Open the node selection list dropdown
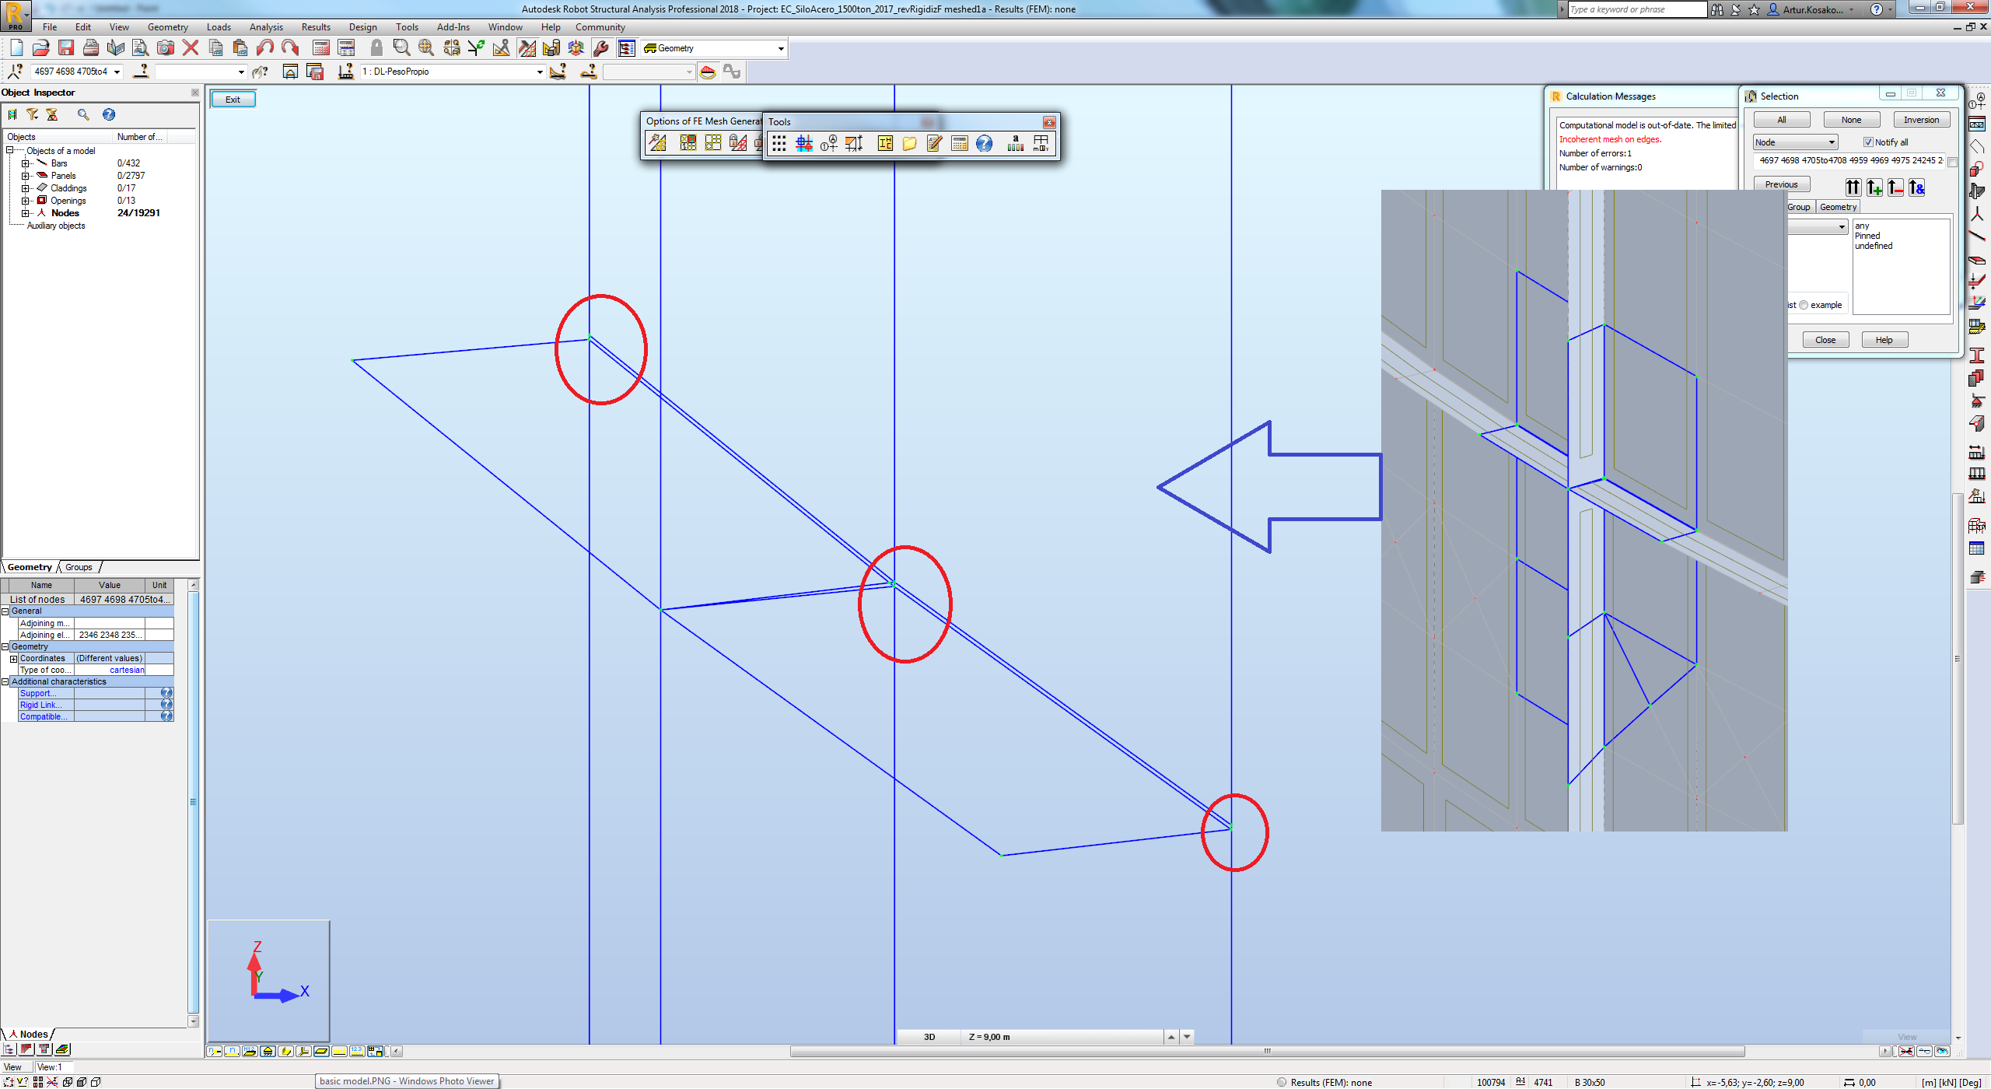The image size is (1991, 1089). (x=117, y=72)
